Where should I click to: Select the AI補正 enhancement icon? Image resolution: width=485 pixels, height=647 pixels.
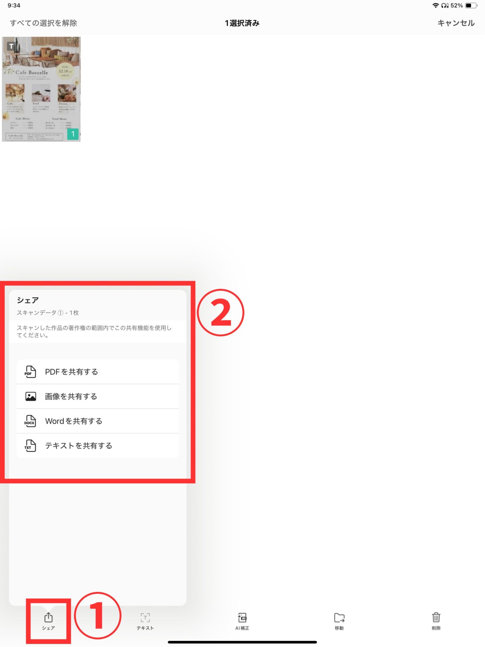(242, 621)
